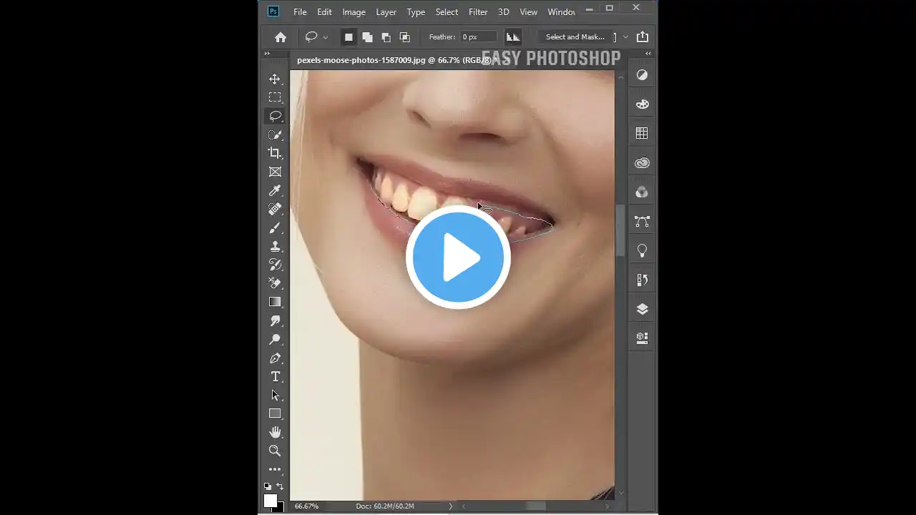Click the foreground color swatch
916x515 pixels.
[271, 501]
